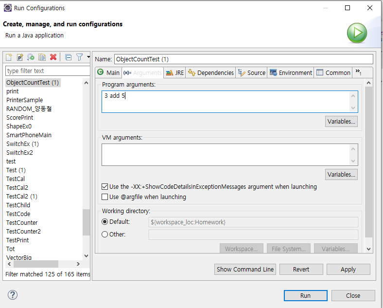Click the new prototype configuration icon
383x308 pixels.
click(x=20, y=57)
